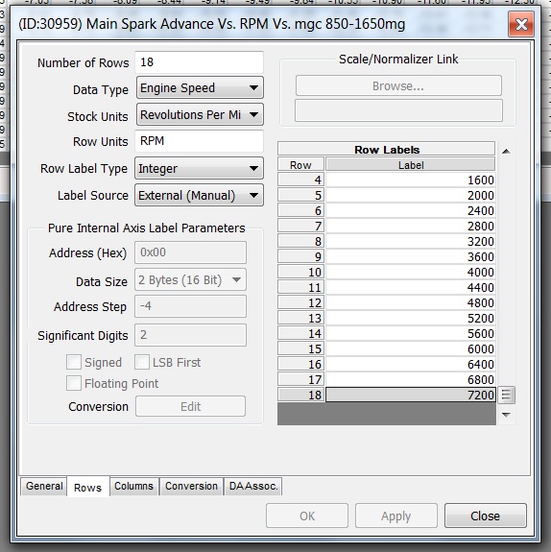Image resolution: width=551 pixels, height=552 pixels.
Task: Click the Conversion Edit button
Action: 190,406
